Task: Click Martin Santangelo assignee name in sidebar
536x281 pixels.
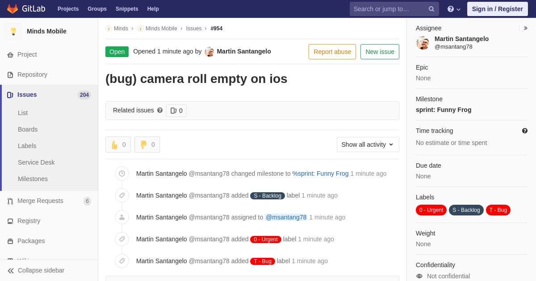Action: (461, 39)
